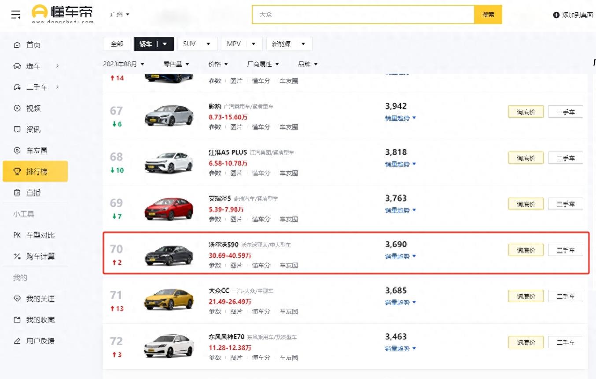Screen dimensions: 596x379
Task: Expand the 二手车 submenu chevron
Action: 57,87
